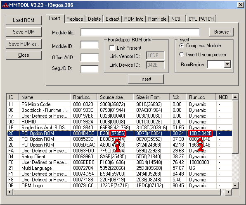
Task: Select User Defined row with ID F0
Action: click(120, 162)
